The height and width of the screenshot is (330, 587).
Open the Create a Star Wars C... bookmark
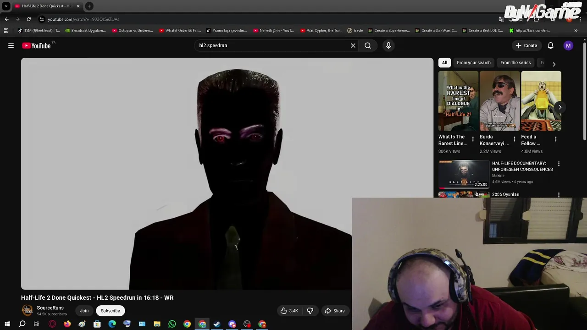(x=435, y=31)
